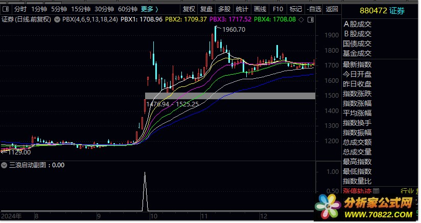
Task: Select the gray 1476.94 - 1525.25 zone
Action: coord(230,96)
